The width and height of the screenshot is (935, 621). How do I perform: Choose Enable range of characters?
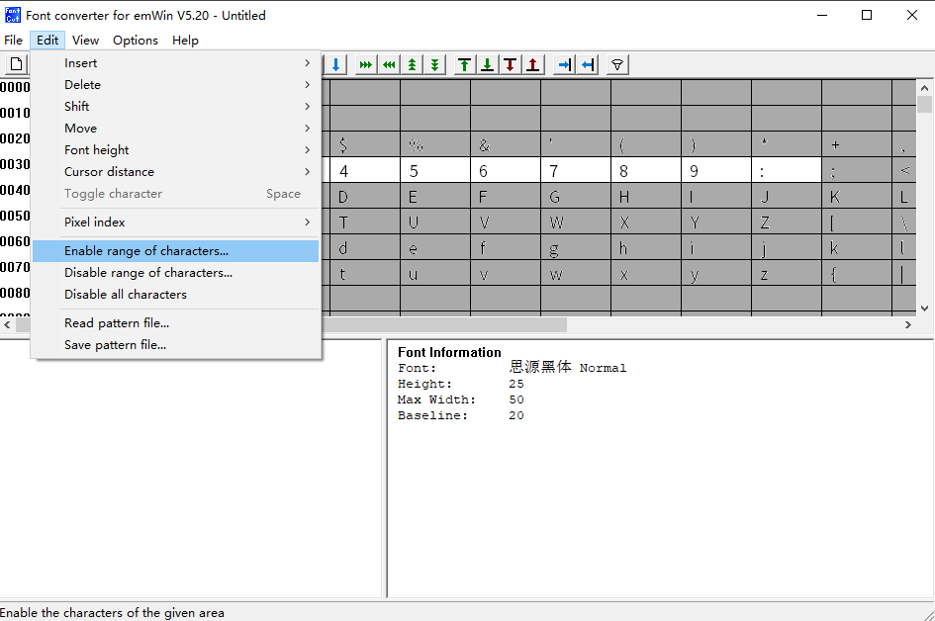[146, 251]
